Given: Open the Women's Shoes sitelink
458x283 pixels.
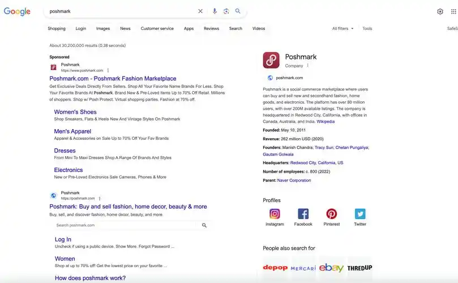Looking at the screenshot, I should (75, 112).
